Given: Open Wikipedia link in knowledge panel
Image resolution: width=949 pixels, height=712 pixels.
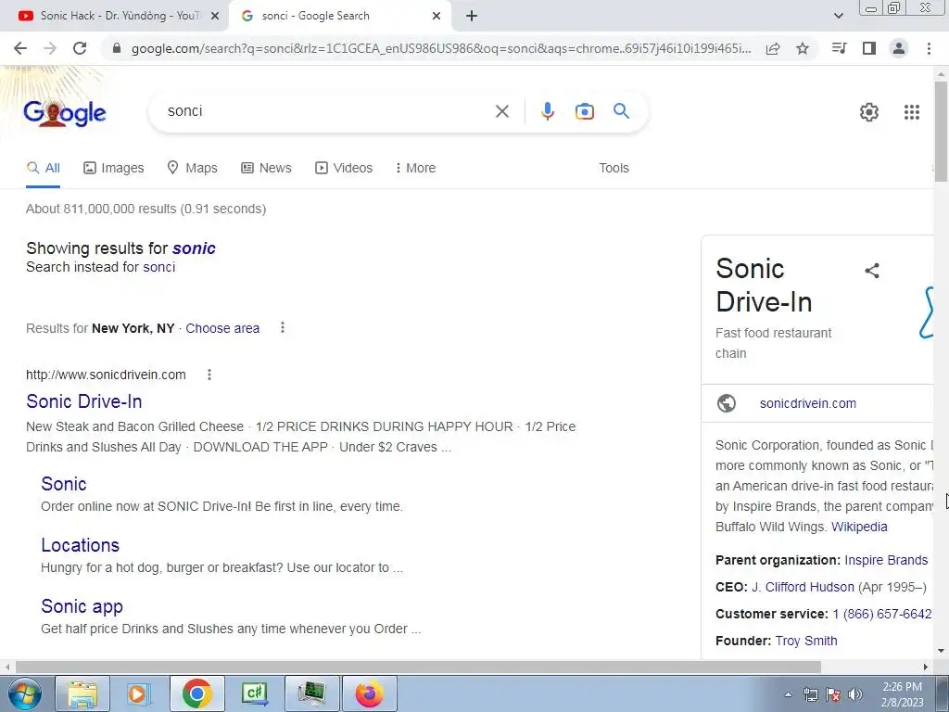Looking at the screenshot, I should pyautogui.click(x=859, y=527).
